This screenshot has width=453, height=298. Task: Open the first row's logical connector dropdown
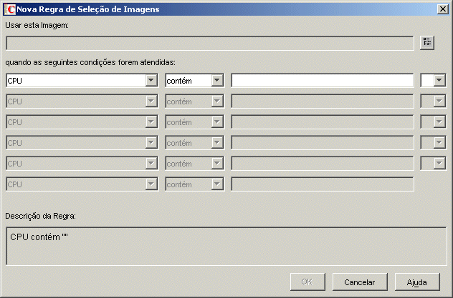pyautogui.click(x=439, y=81)
